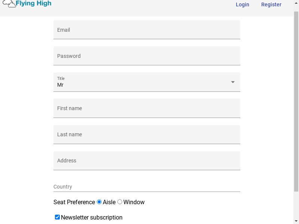
Task: Toggle the Newsletter subscription checkbox
Action: pos(57,217)
